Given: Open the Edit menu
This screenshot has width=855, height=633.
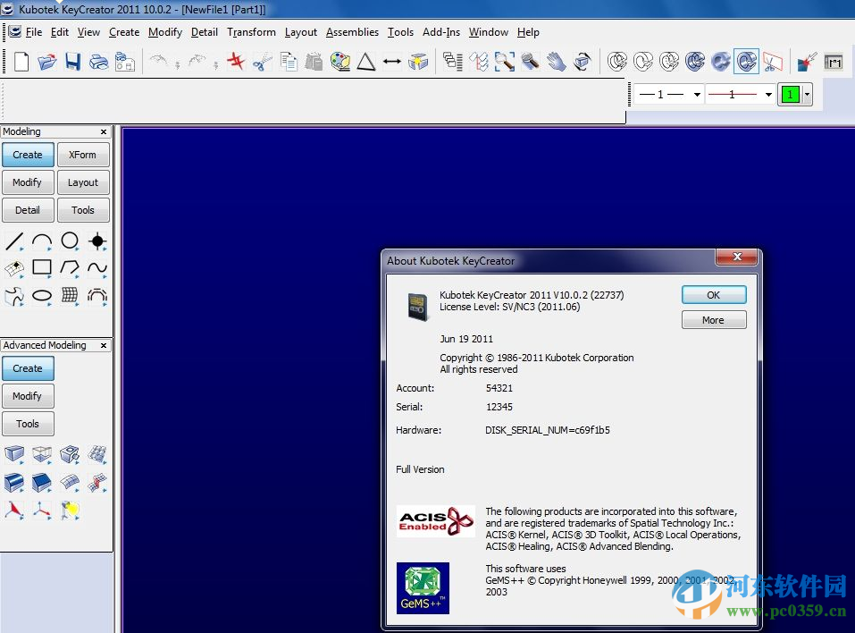Looking at the screenshot, I should tap(60, 32).
